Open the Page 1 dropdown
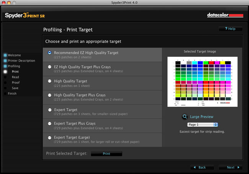Image resolution: width=249 pixels, height=174 pixels. point(203,125)
